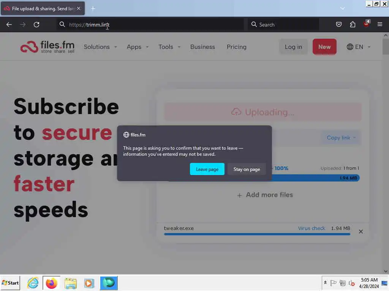Open the Business page
Viewport: 389px width, 291px height.
(x=203, y=47)
